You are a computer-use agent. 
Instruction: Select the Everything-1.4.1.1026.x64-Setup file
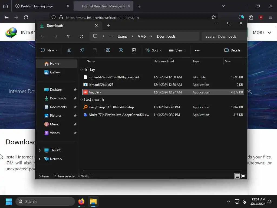pos(163,107)
